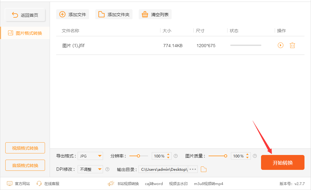This screenshot has height=190, width=311.
Task: Open the 导出格式 JPG dropdown
Action: [x=90, y=156]
